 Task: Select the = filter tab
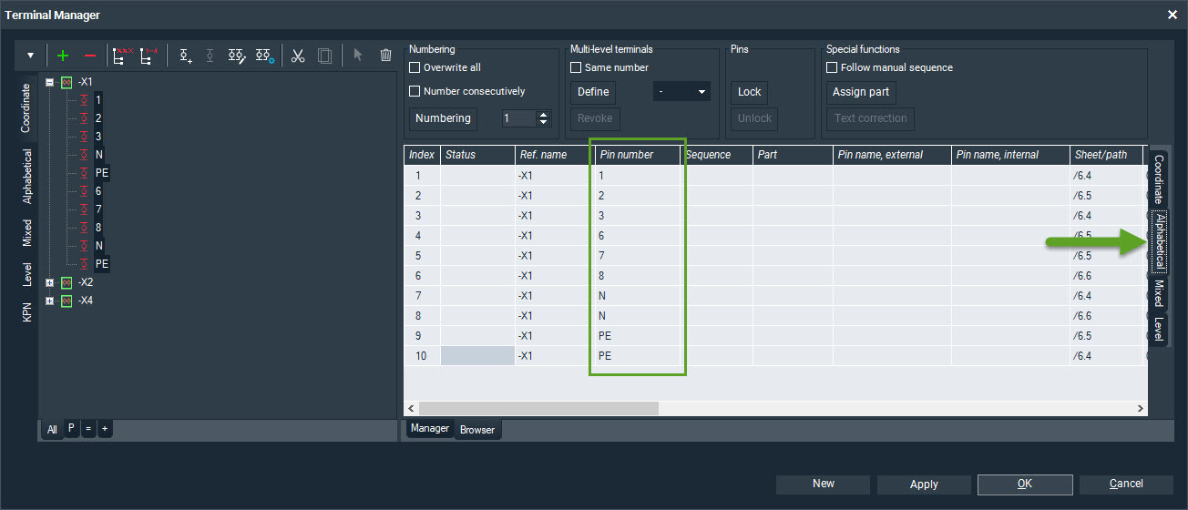88,428
